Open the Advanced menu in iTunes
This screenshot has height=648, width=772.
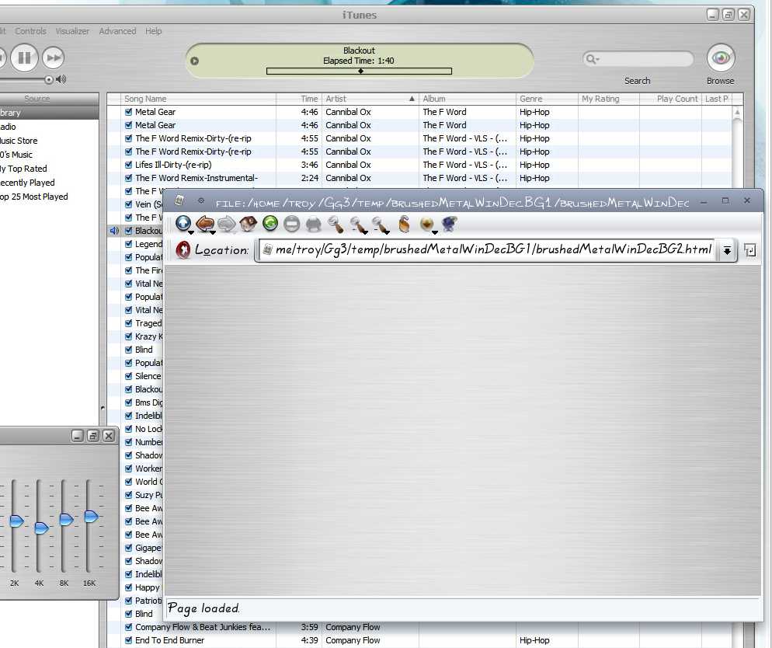[x=117, y=31]
